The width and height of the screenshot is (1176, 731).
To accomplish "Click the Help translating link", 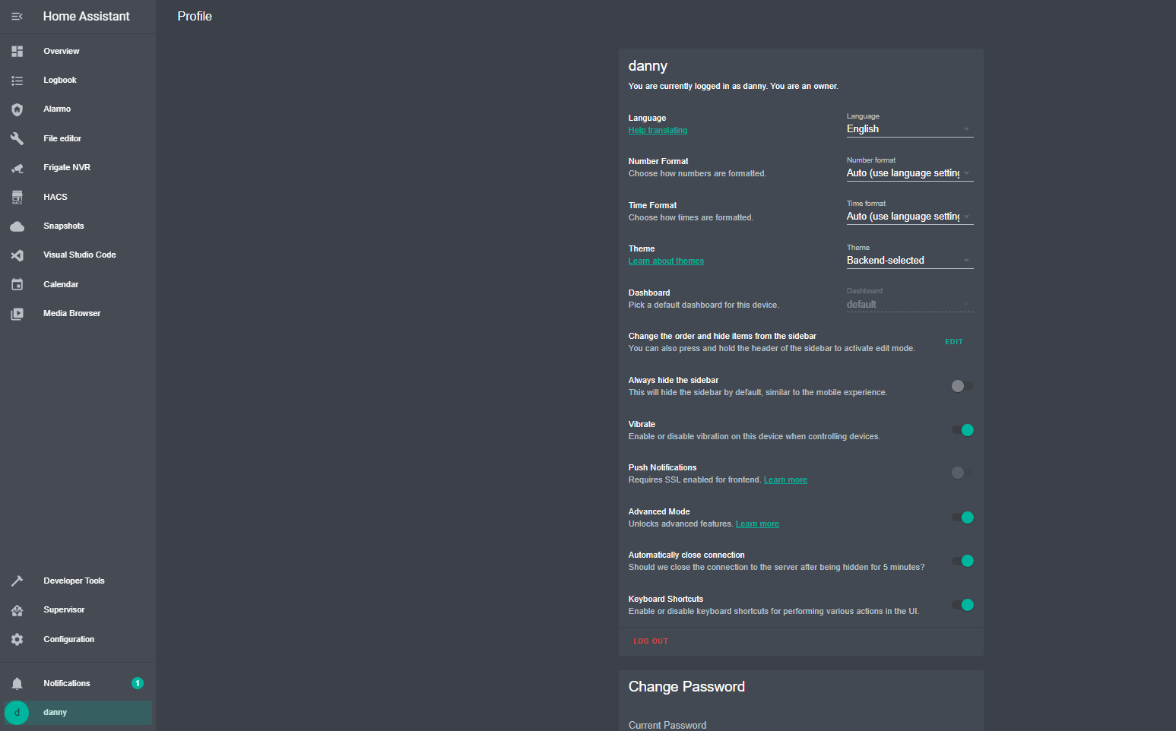I will [x=658, y=131].
